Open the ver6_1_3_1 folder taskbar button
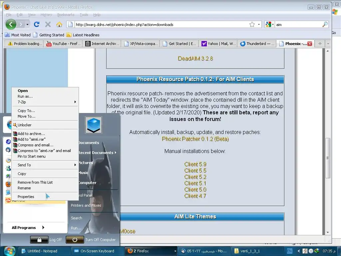Viewport: 341px width, 256px height. tap(257, 251)
